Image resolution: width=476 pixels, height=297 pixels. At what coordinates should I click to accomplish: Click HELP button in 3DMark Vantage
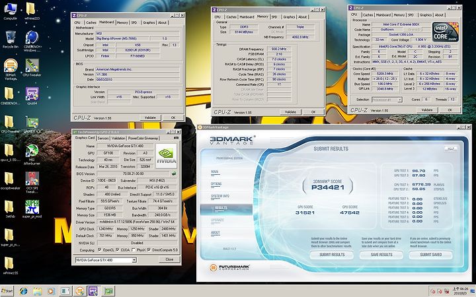[450, 148]
